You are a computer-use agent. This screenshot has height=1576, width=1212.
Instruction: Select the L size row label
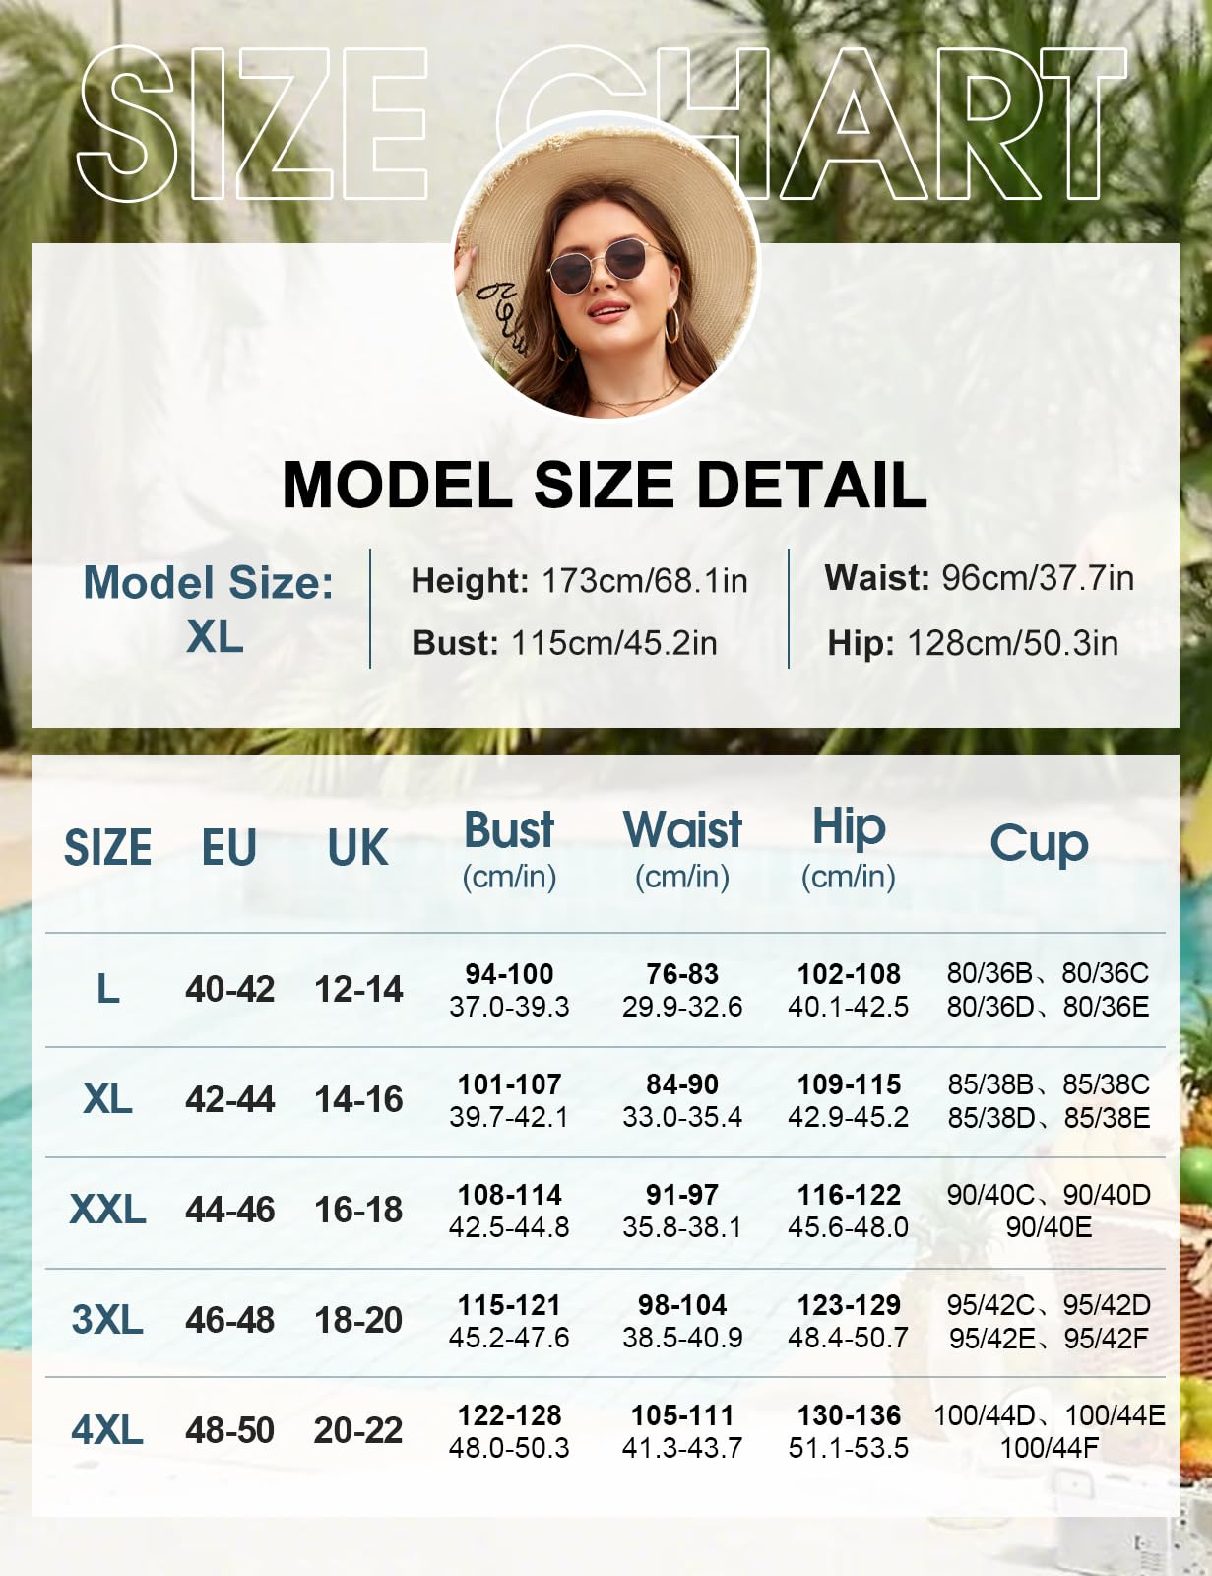click(108, 989)
